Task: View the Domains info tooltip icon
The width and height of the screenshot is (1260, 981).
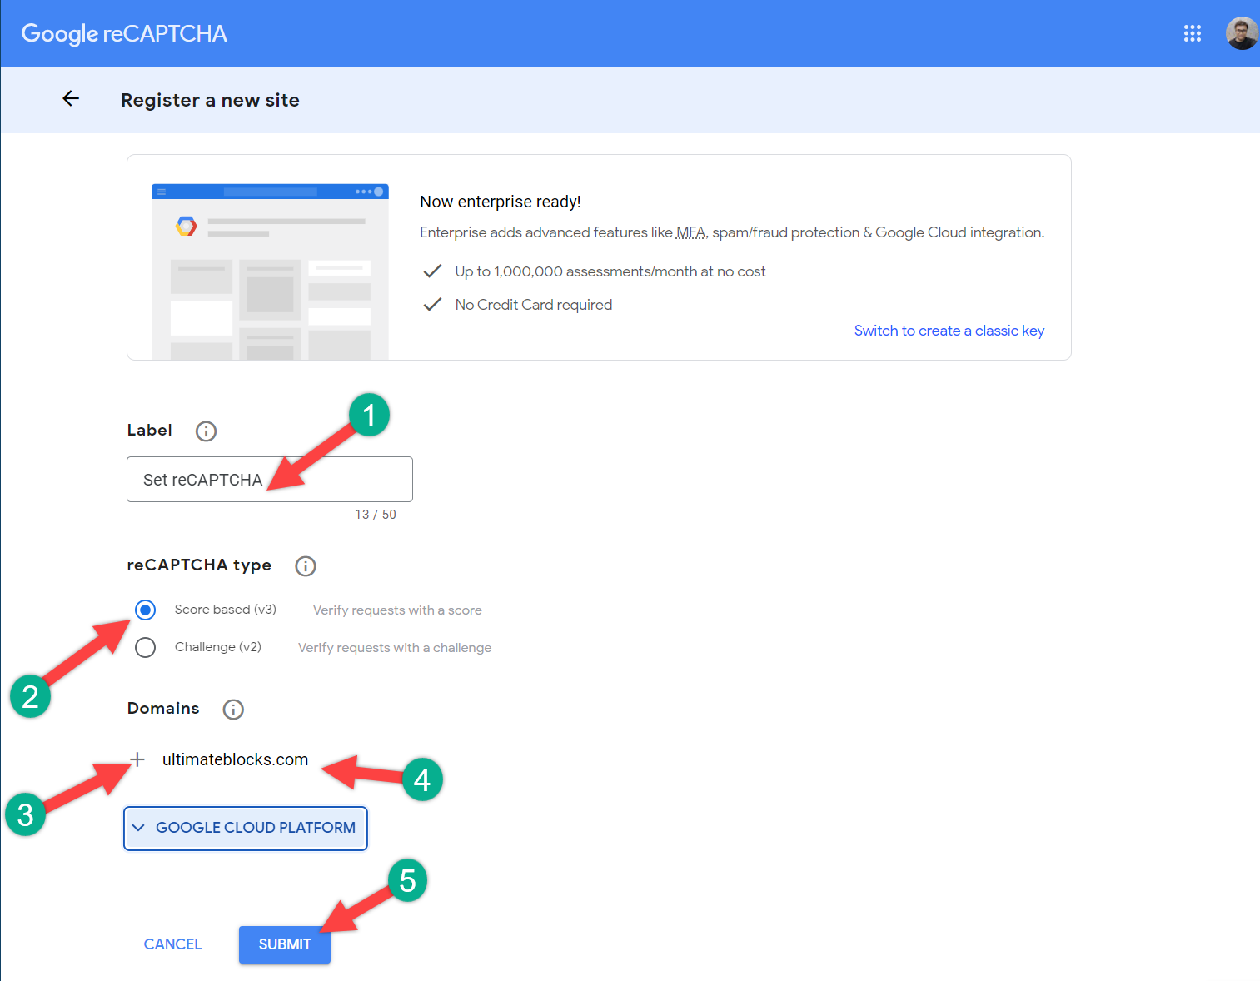Action: pyautogui.click(x=232, y=710)
